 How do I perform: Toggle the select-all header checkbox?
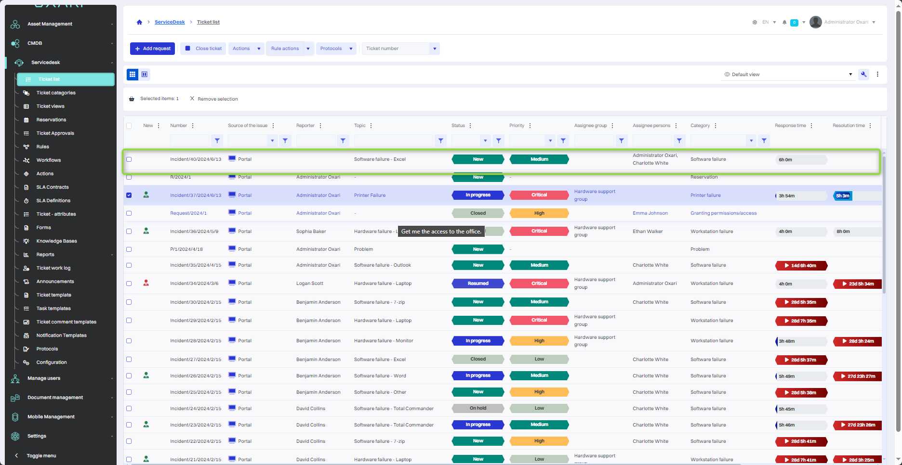point(129,126)
